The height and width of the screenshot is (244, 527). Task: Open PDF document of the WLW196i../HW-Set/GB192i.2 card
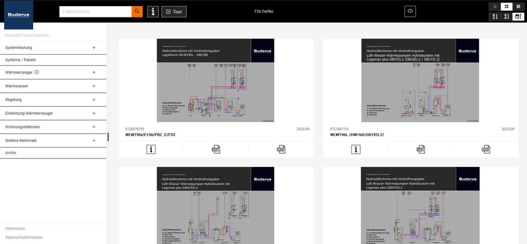(421, 149)
